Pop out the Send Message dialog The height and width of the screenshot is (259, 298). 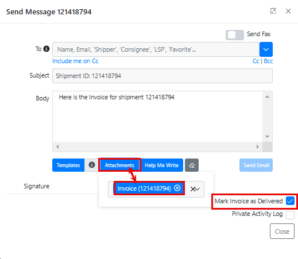pos(273,11)
